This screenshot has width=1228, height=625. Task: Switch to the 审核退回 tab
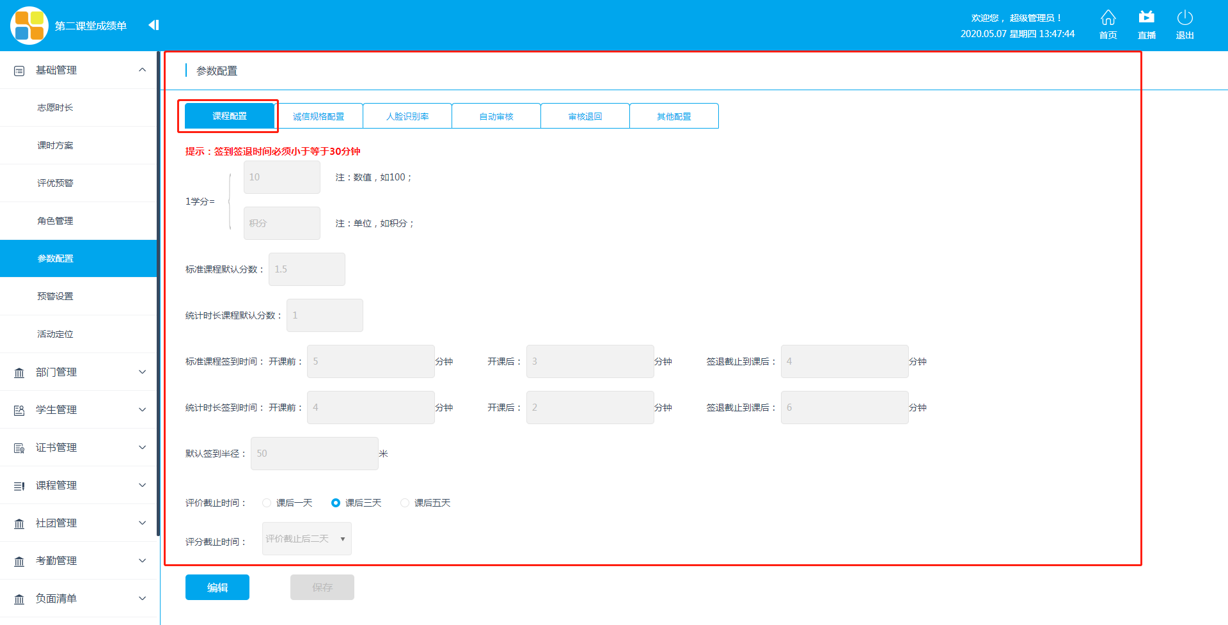585,116
